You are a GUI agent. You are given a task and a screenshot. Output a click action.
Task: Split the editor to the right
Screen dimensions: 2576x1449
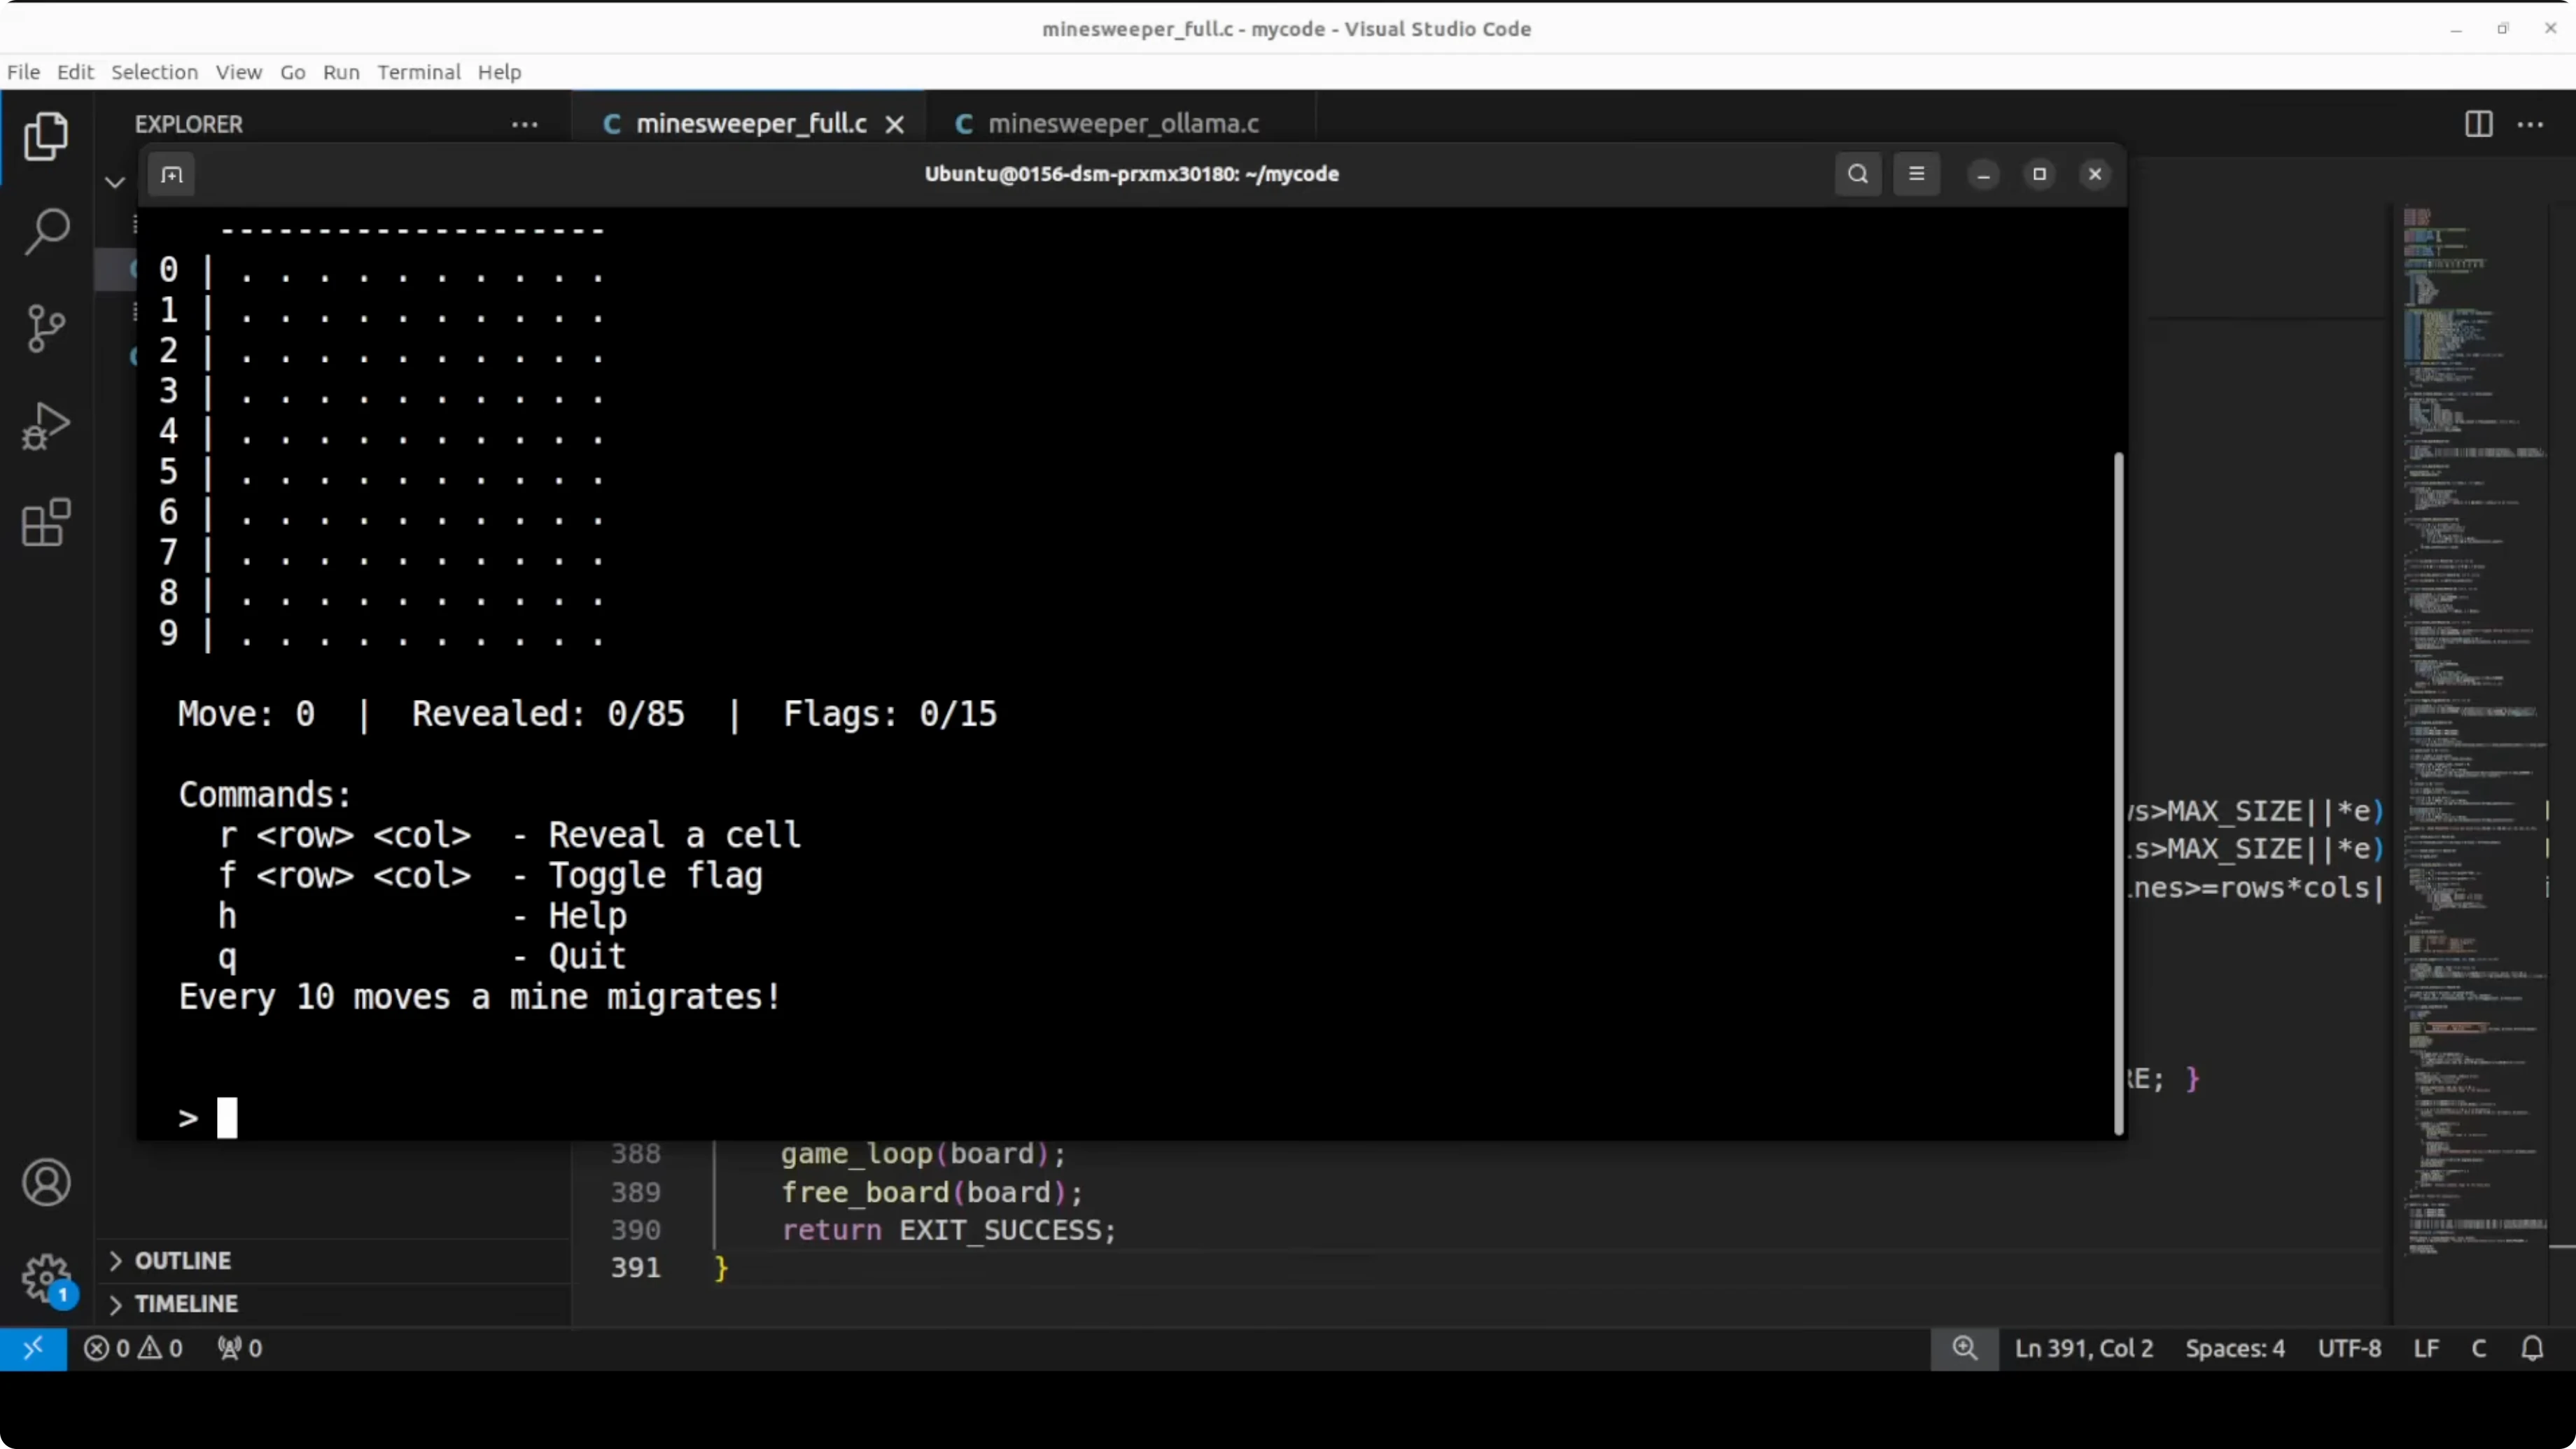2478,124
